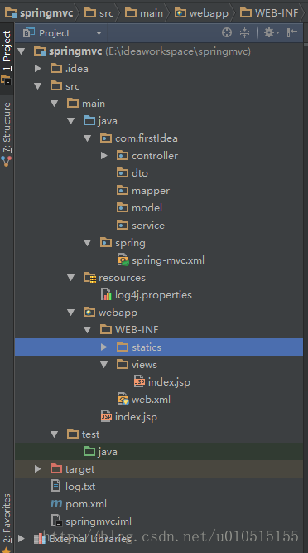This screenshot has width=308, height=553.
Task: Select the views folder label
Action: (144, 365)
